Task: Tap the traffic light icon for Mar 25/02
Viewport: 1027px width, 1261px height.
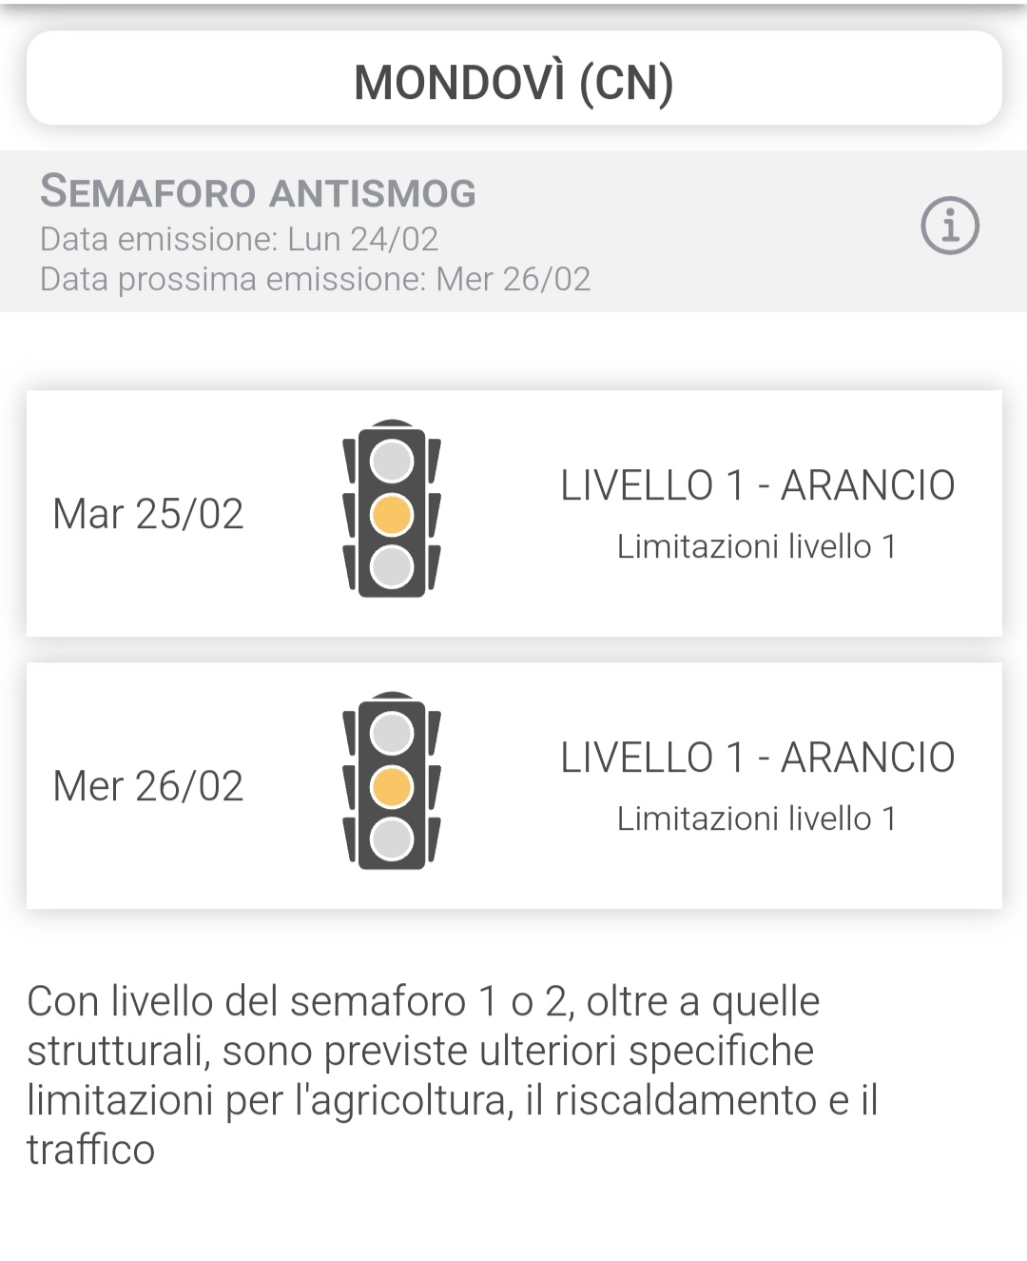Action: 391,509
